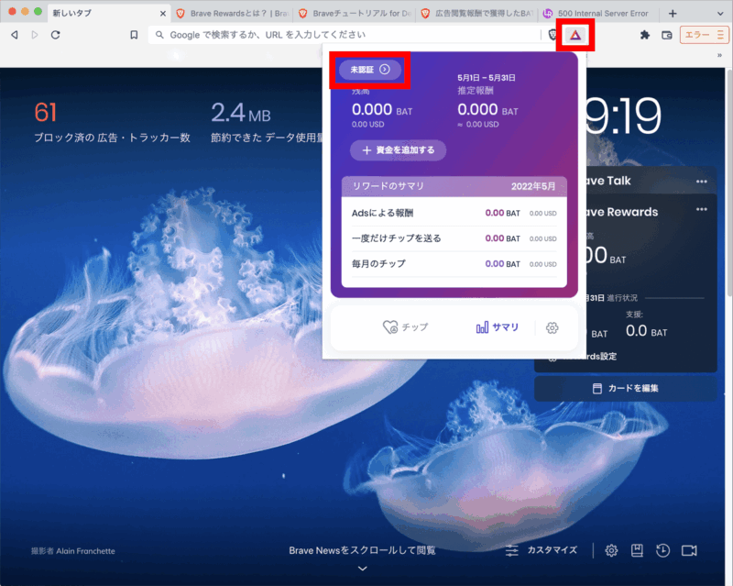
Task: Open the Brave Rewards card three-dot menu
Action: [701, 209]
